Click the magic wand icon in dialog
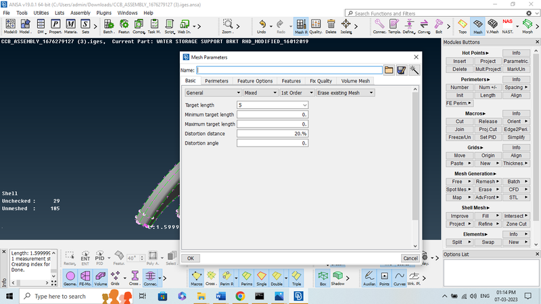The height and width of the screenshot is (304, 541). 414,70
